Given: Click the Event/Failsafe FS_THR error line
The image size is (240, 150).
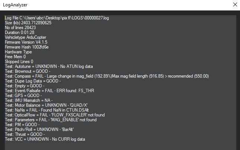Looking at the screenshot, I should (49, 91).
